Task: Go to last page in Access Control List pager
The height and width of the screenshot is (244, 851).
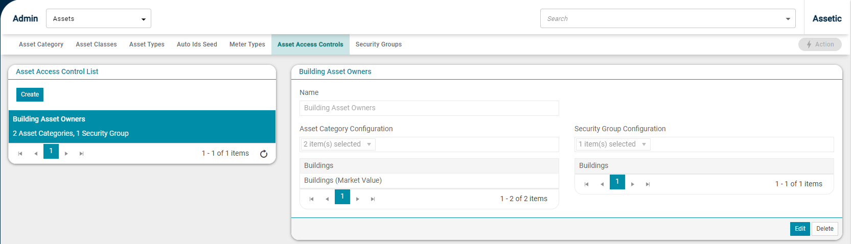Action: click(x=81, y=154)
